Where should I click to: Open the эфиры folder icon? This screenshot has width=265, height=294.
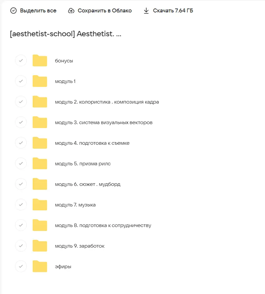40,267
